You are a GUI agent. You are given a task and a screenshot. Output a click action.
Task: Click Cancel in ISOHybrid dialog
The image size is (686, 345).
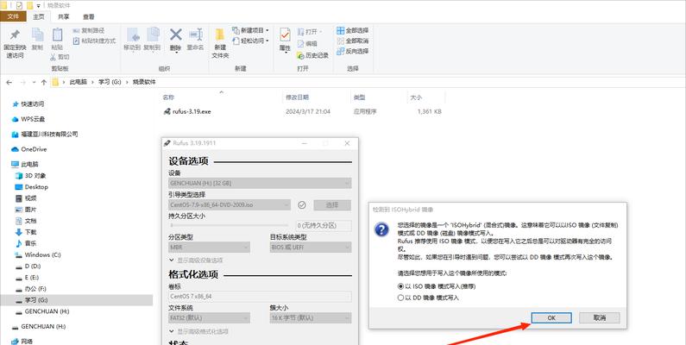600,318
